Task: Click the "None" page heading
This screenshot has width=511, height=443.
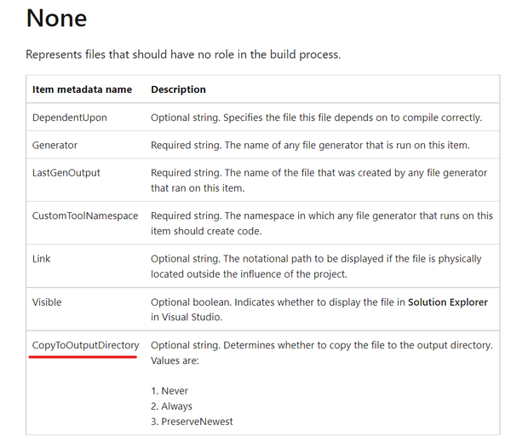Action: click(56, 19)
